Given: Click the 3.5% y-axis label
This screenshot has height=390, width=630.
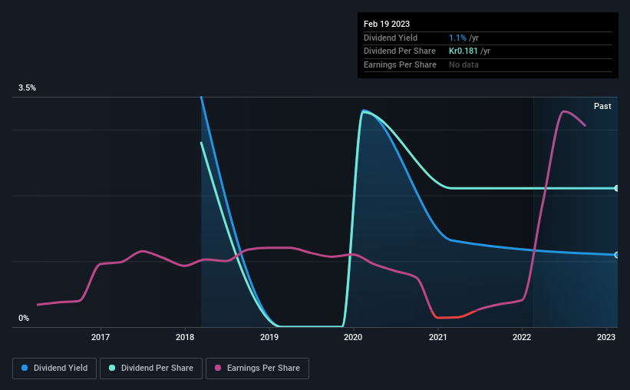Looking at the screenshot, I should pyautogui.click(x=27, y=88).
